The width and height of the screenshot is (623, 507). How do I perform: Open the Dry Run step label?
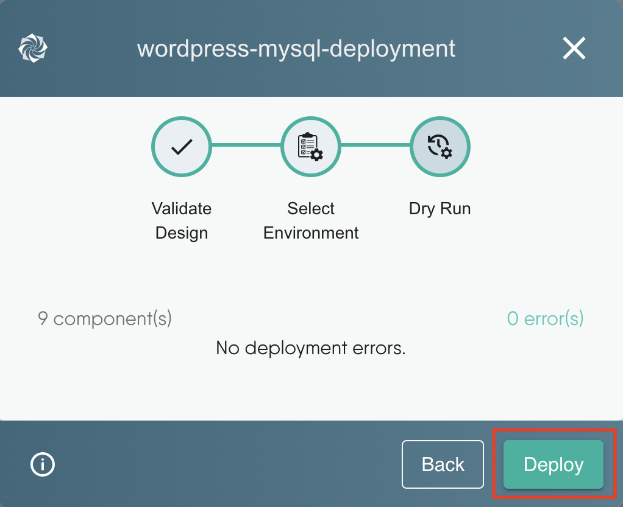coord(440,208)
